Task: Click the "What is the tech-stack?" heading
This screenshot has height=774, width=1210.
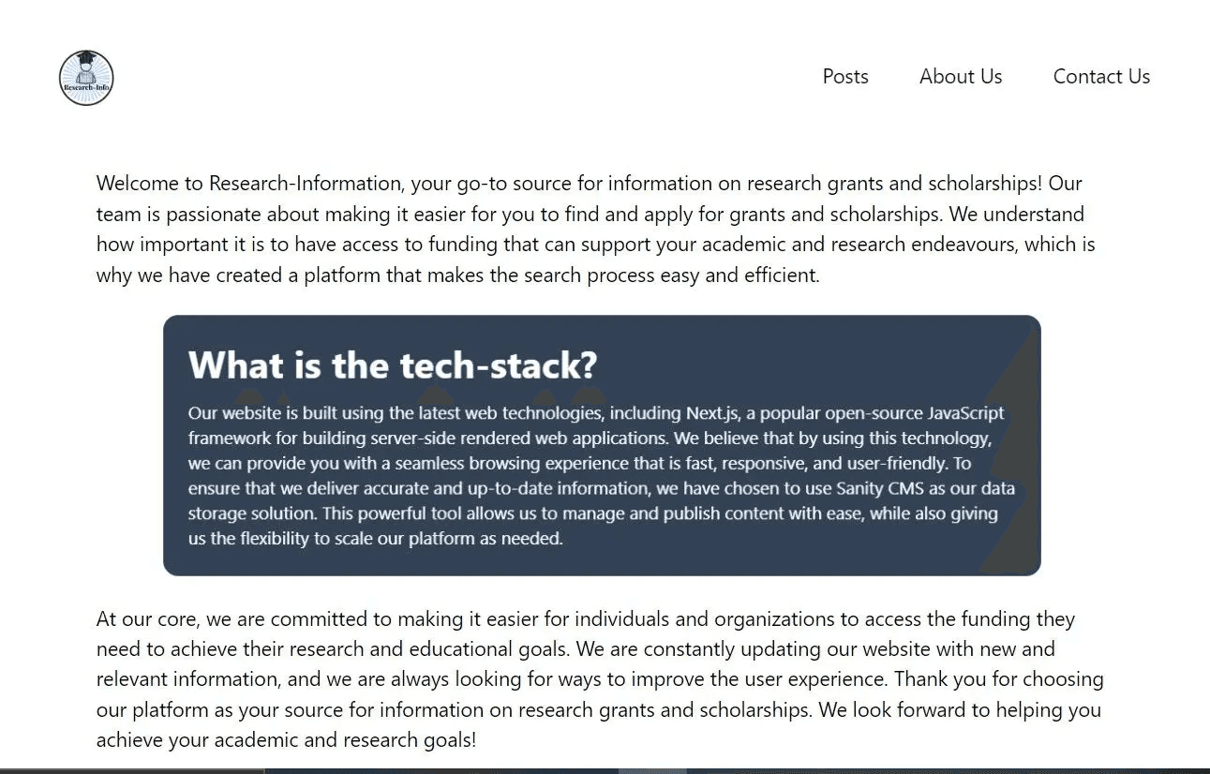Action: coord(393,365)
